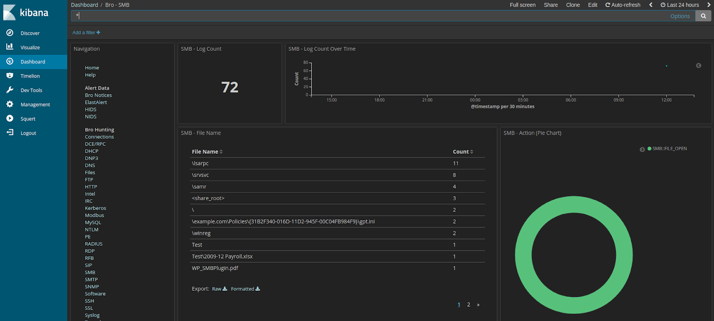Sort table by Count column arrows
The height and width of the screenshot is (321, 714).
tap(472, 152)
